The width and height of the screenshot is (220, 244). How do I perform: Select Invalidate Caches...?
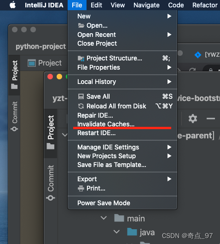[122, 124]
